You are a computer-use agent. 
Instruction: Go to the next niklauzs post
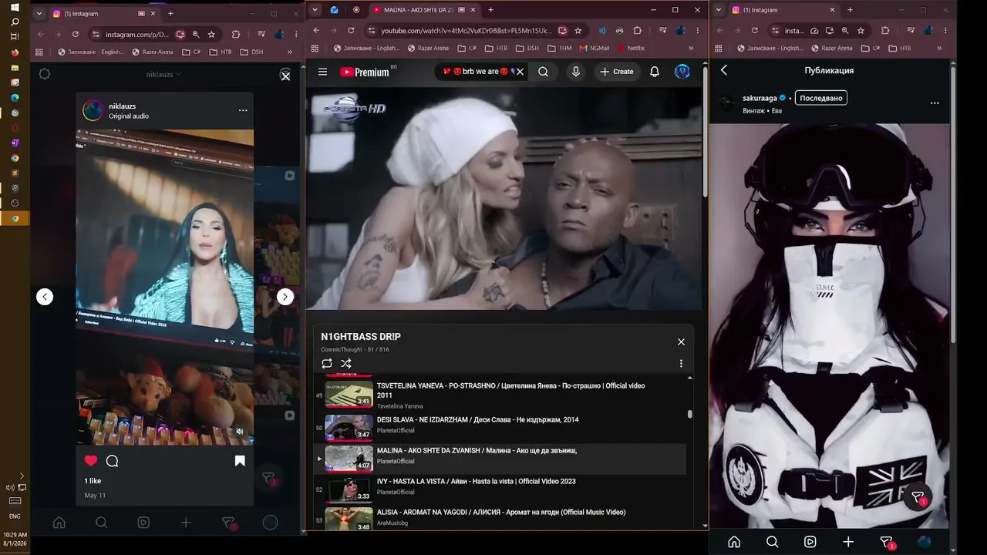click(285, 297)
